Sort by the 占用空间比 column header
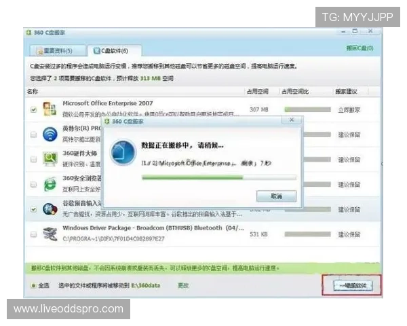This screenshot has height=326, width=407. click(295, 91)
